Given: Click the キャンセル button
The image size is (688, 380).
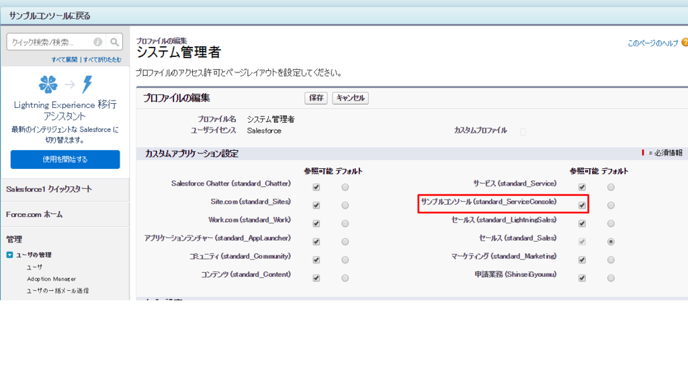Looking at the screenshot, I should point(350,98).
